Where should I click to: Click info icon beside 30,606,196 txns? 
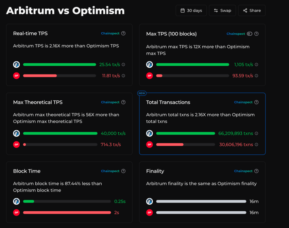(x=256, y=144)
